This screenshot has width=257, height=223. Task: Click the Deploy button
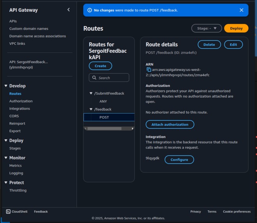tap(236, 28)
